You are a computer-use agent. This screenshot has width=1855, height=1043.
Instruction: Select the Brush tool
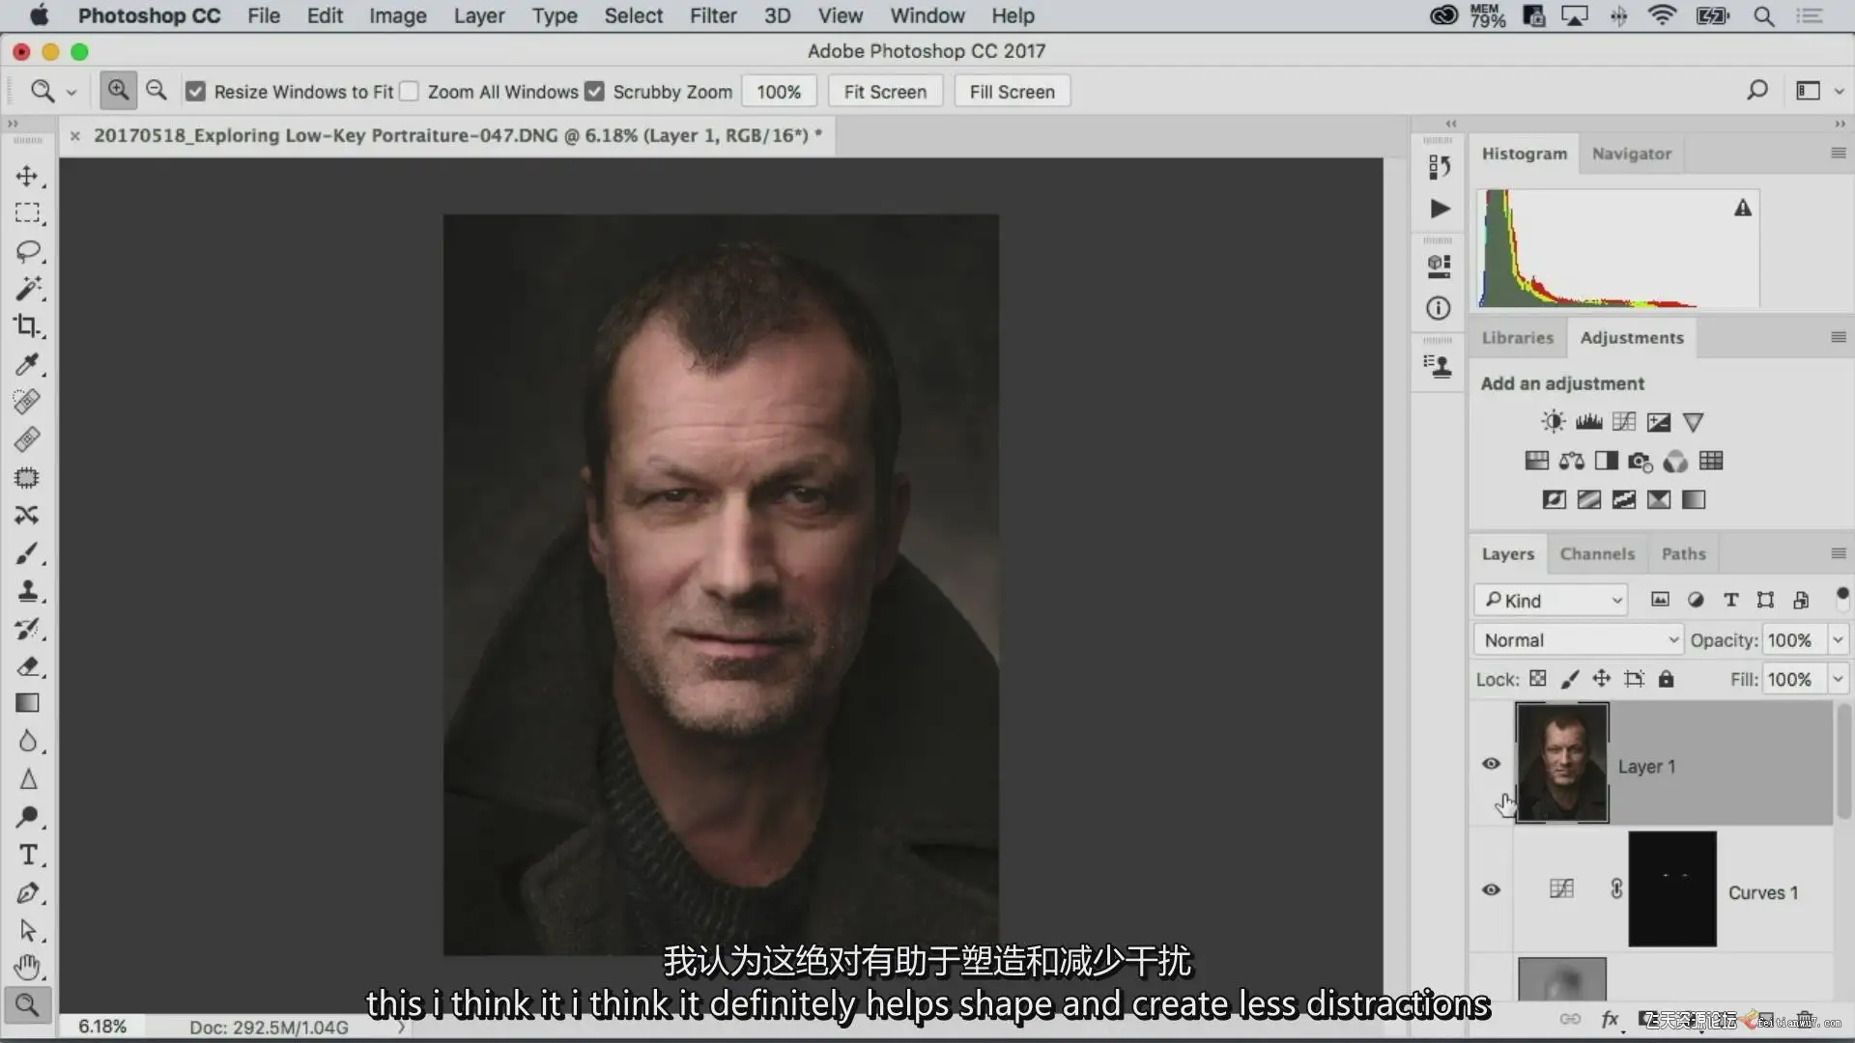(27, 553)
